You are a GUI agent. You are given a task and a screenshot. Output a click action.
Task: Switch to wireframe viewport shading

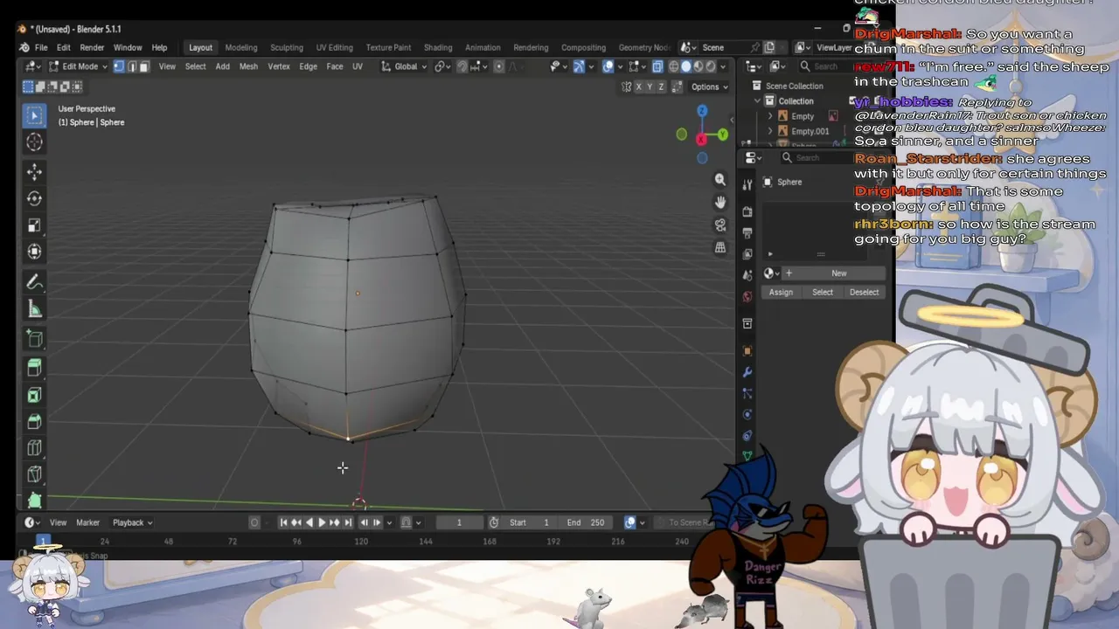pyautogui.click(x=674, y=66)
